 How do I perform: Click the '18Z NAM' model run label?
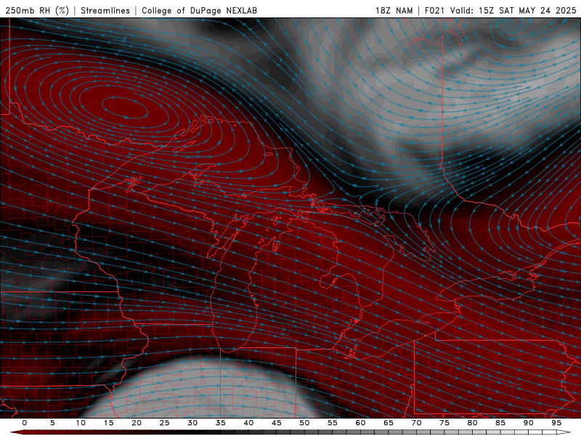point(394,10)
